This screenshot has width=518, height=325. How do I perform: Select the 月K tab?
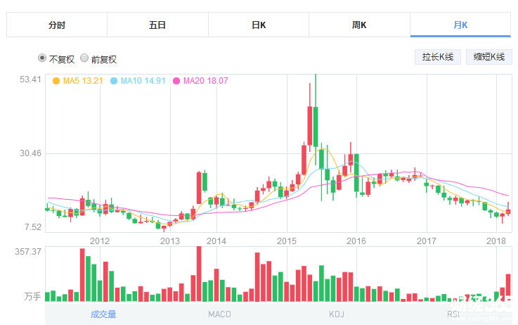(460, 25)
